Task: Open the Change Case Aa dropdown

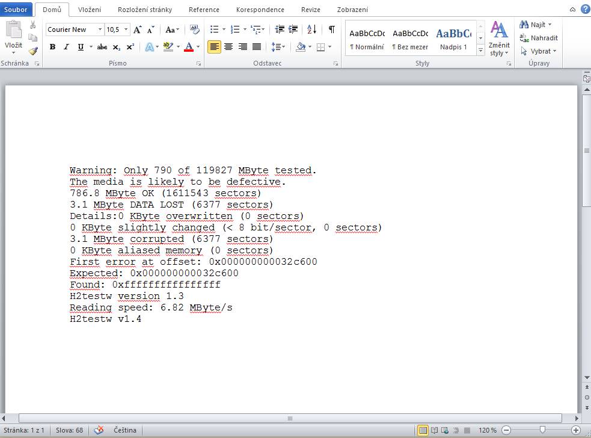Action: 172,29
